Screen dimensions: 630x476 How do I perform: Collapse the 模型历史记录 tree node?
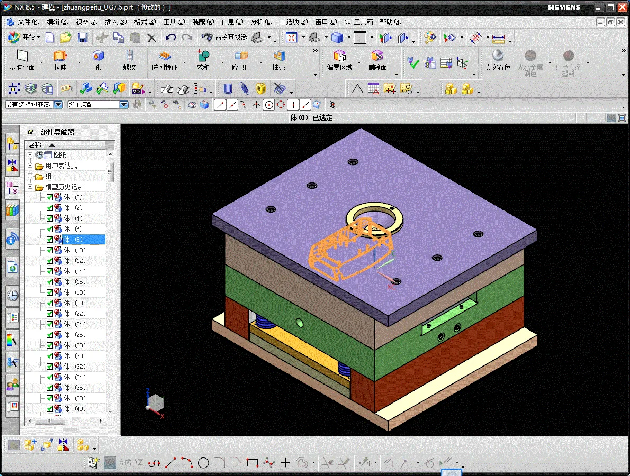pos(30,187)
